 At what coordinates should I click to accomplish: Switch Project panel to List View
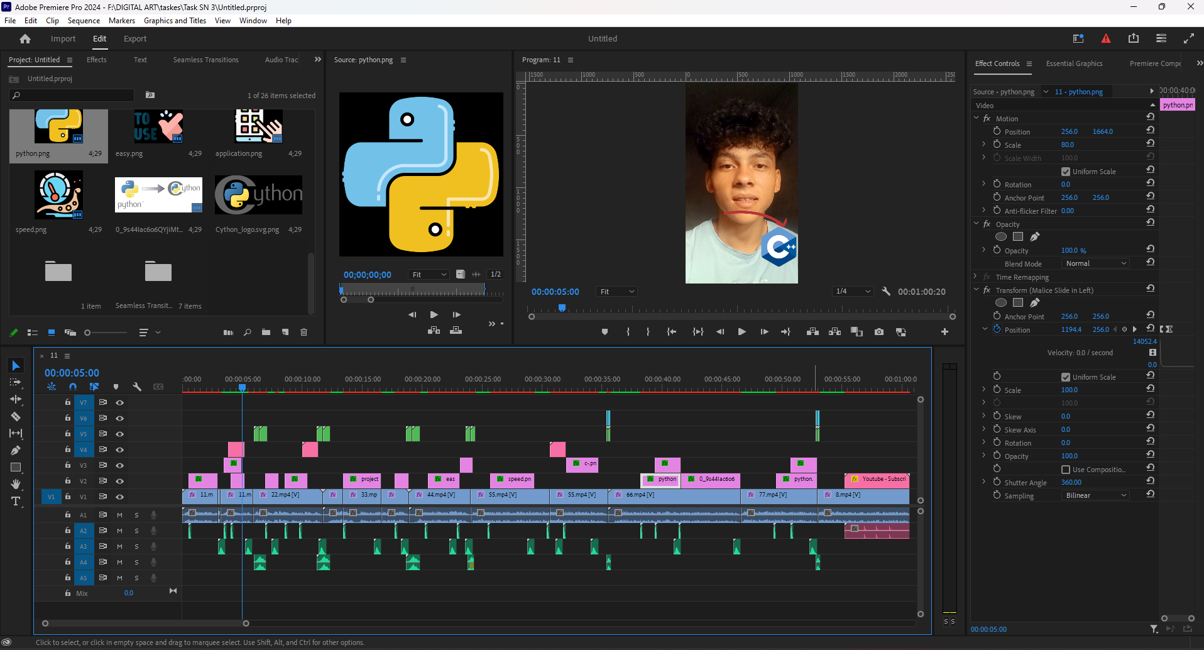pyautogui.click(x=33, y=333)
